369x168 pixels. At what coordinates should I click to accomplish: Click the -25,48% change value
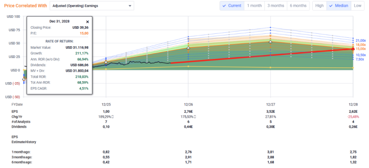click(x=353, y=117)
